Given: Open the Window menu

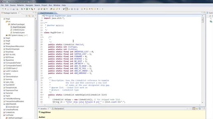Looking at the screenshot, I should [x=57, y=5].
